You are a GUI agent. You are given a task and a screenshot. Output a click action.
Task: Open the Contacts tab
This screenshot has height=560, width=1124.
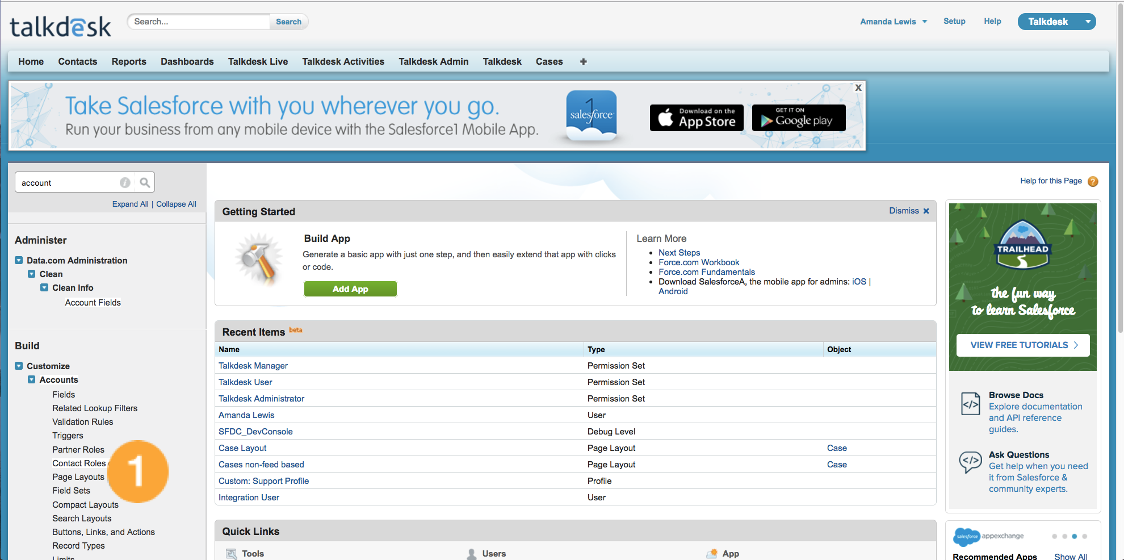pos(78,61)
